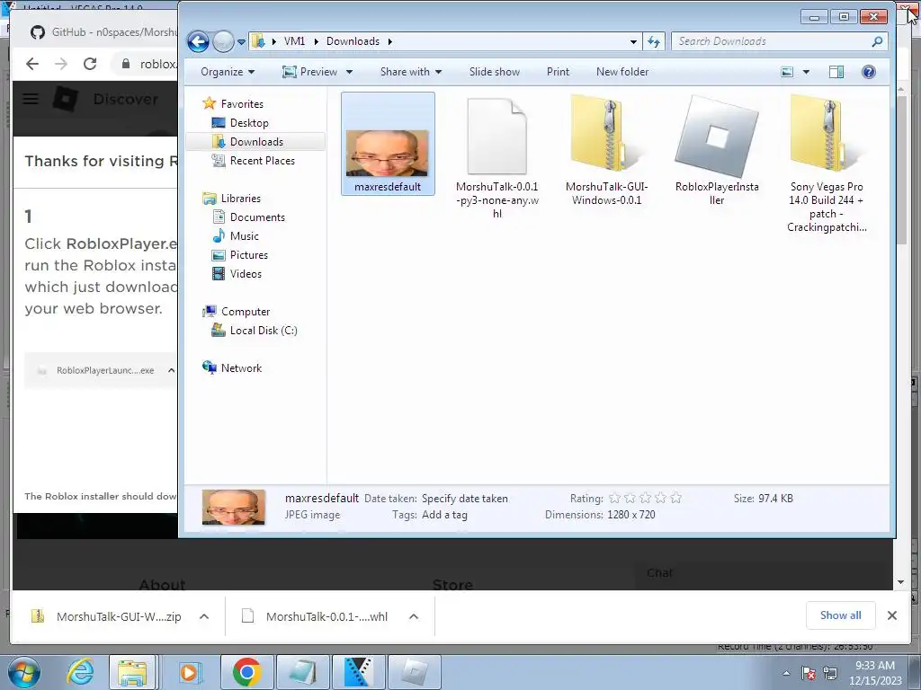The width and height of the screenshot is (921, 690).
Task: Select the MorshuTalk-0.0.1-py3-none-any.whl file
Action: [496, 158]
